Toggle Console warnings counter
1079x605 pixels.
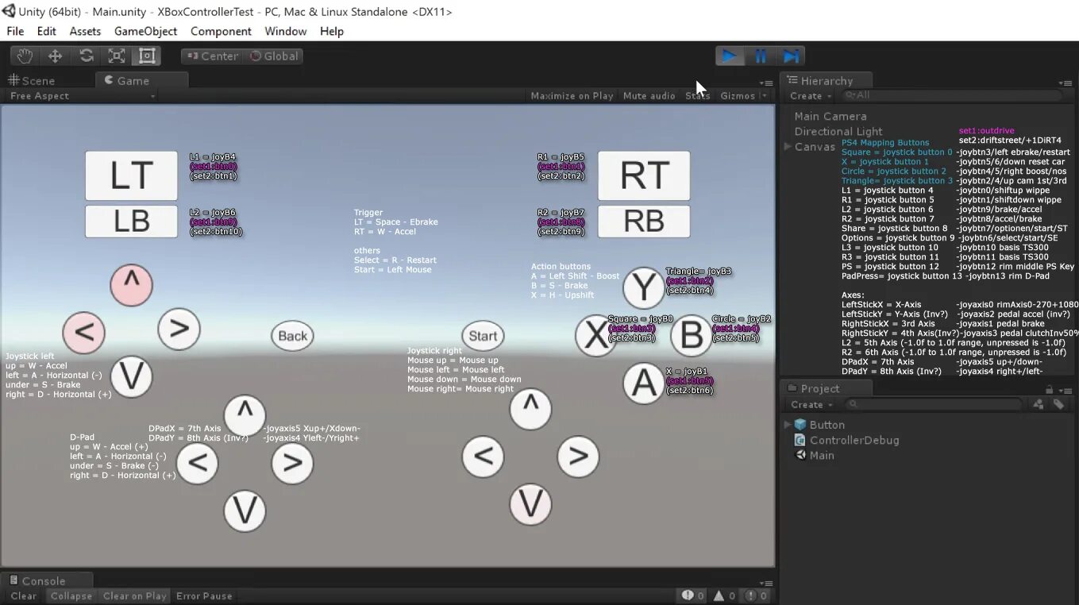pyautogui.click(x=724, y=595)
